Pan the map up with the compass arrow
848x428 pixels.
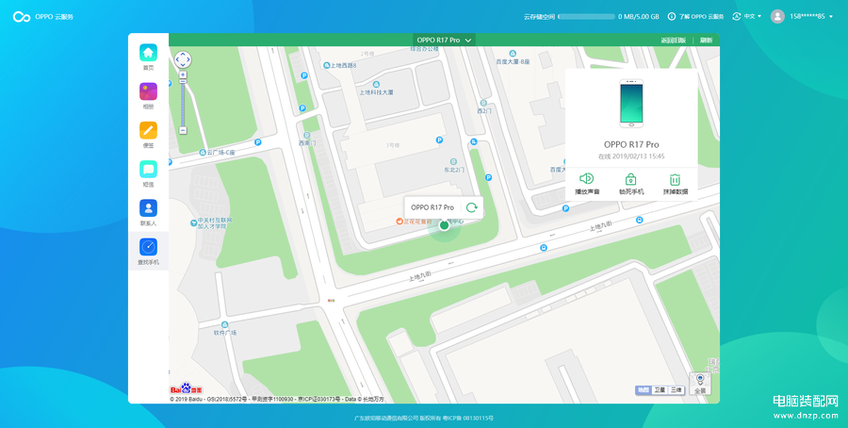(x=183, y=55)
